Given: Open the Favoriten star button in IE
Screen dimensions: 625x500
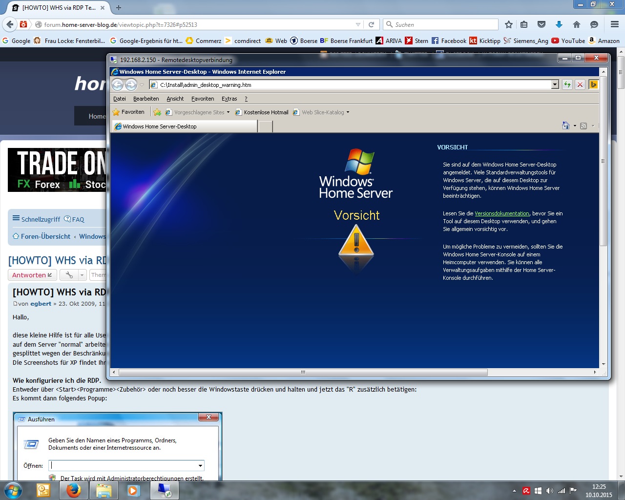Looking at the screenshot, I should click(129, 112).
